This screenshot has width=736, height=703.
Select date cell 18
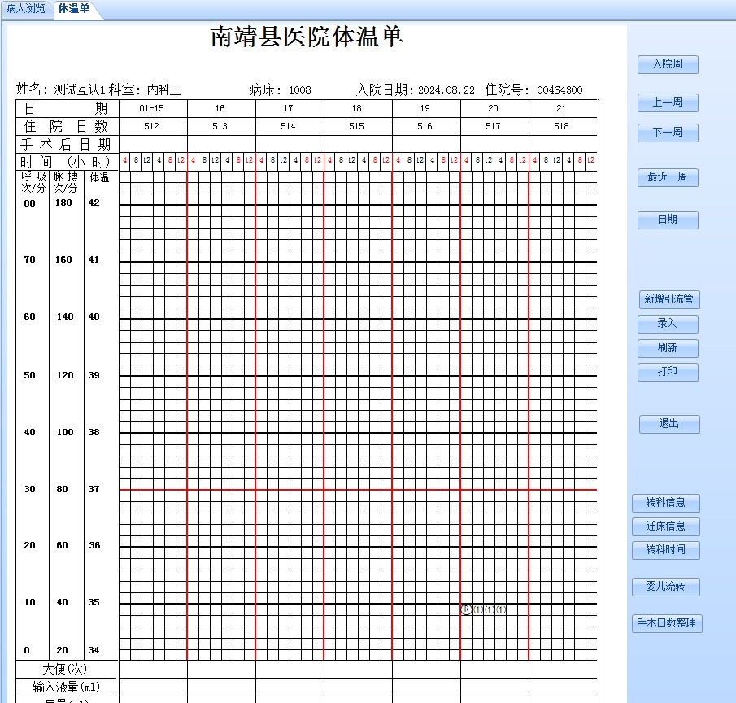[x=358, y=108]
